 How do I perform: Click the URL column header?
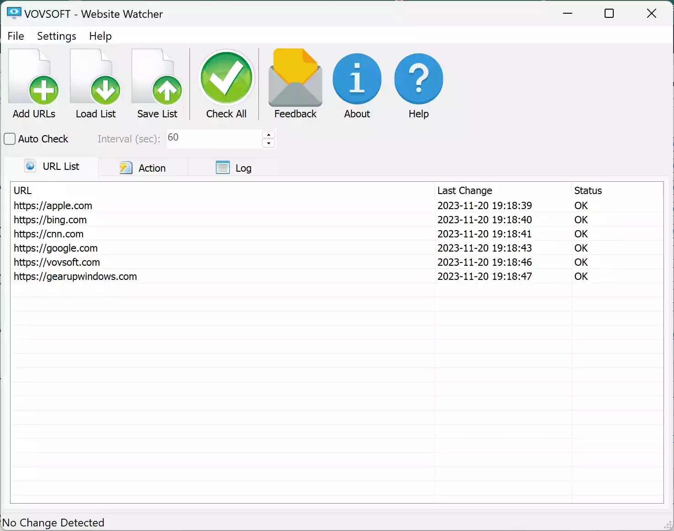[x=222, y=190]
